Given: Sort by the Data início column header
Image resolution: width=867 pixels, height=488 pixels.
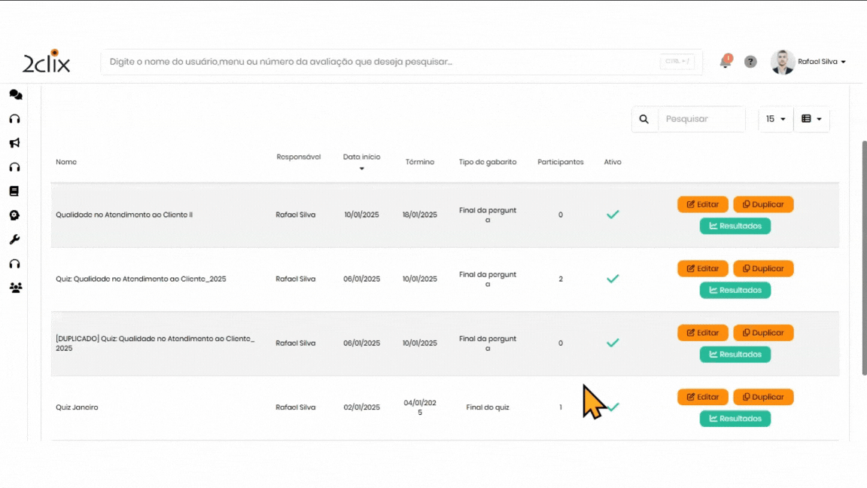Looking at the screenshot, I should [x=361, y=157].
